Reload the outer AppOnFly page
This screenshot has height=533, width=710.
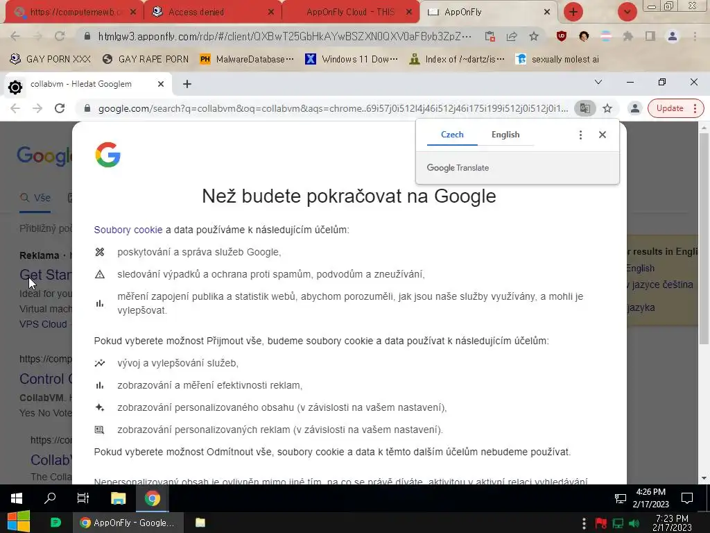[60, 36]
